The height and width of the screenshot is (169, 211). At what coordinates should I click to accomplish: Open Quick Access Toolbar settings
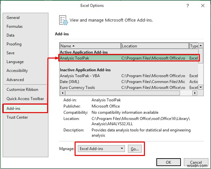[25, 98]
